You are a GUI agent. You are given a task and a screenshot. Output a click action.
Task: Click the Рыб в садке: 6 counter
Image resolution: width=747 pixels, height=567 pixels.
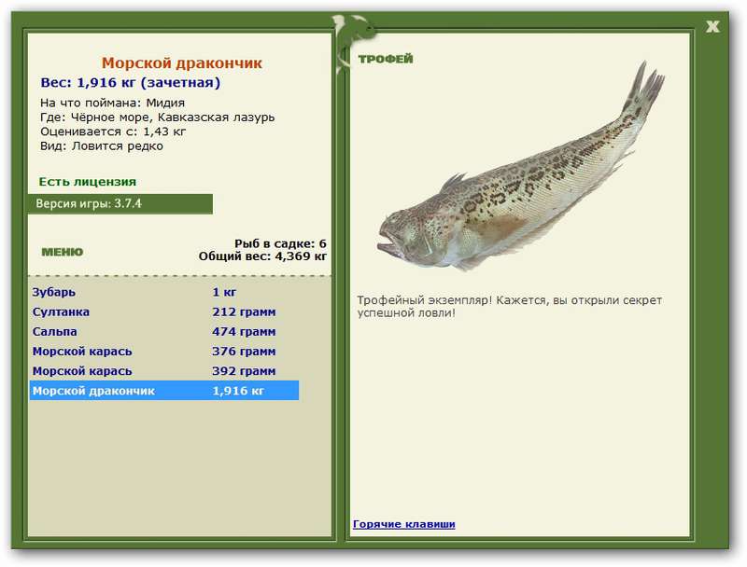(x=280, y=243)
